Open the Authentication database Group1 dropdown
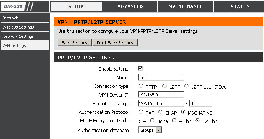Screen dimensions: 264x139 (x=150, y=130)
